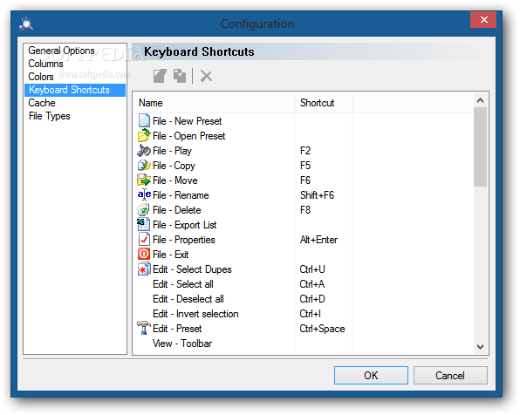Image resolution: width=520 pixels, height=415 pixels.
Task: Click the Export List icon
Action: click(143, 224)
